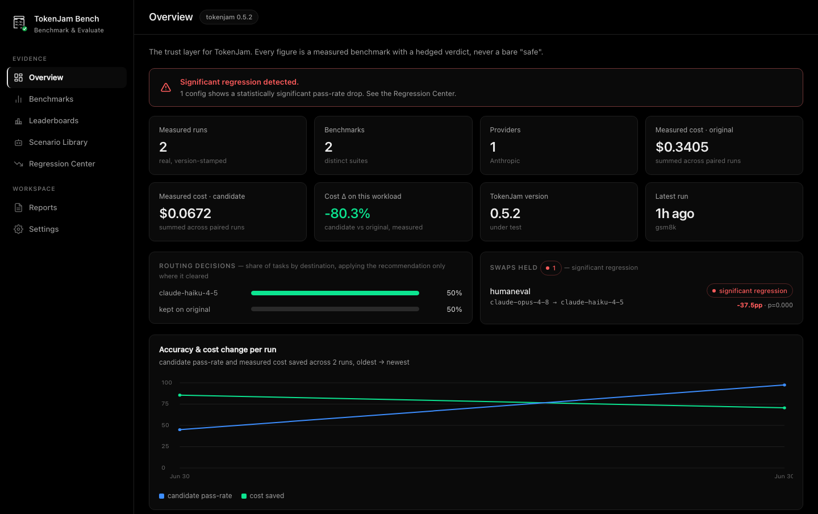
Task: Open the Reports section
Action: [67, 208]
